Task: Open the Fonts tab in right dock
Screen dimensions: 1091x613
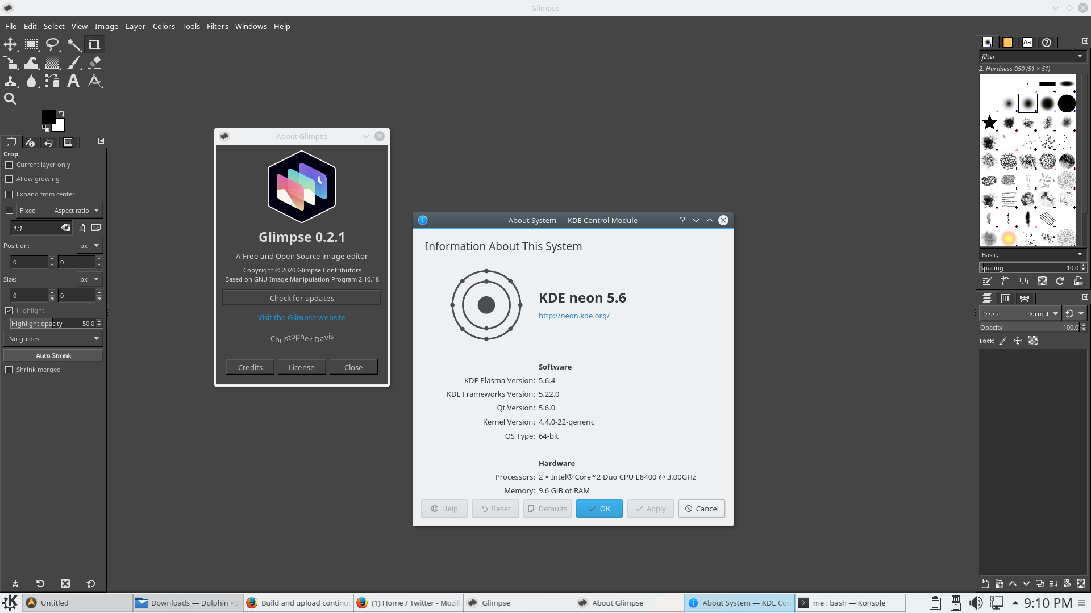Action: [x=1027, y=42]
